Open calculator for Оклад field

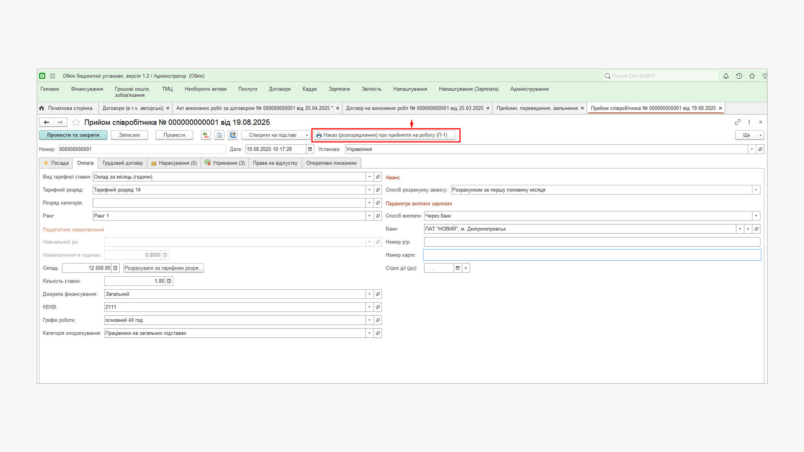116,268
